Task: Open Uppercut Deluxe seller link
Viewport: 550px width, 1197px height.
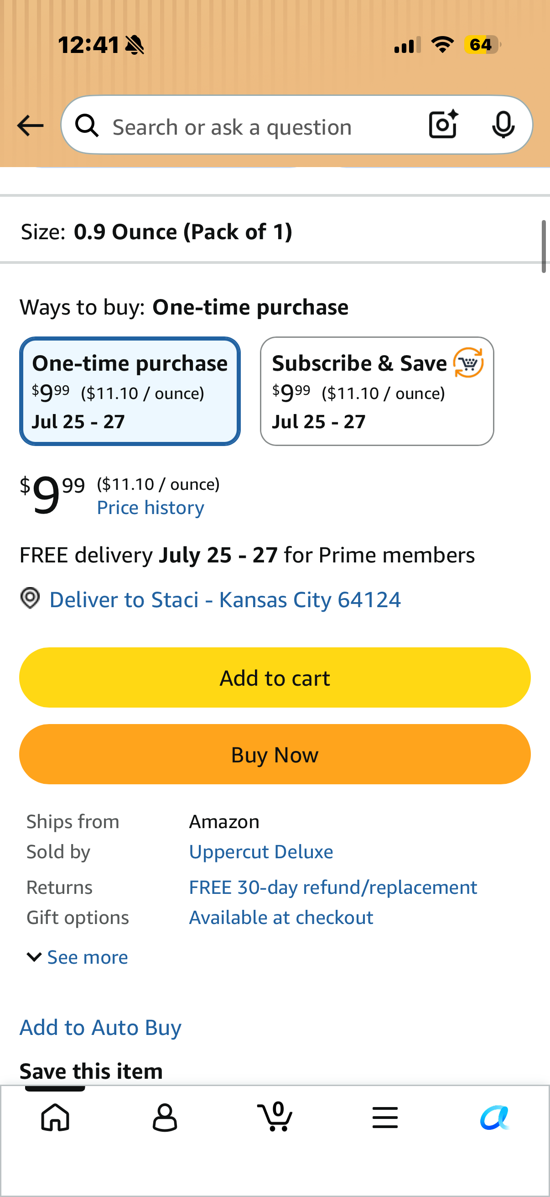Action: (261, 852)
